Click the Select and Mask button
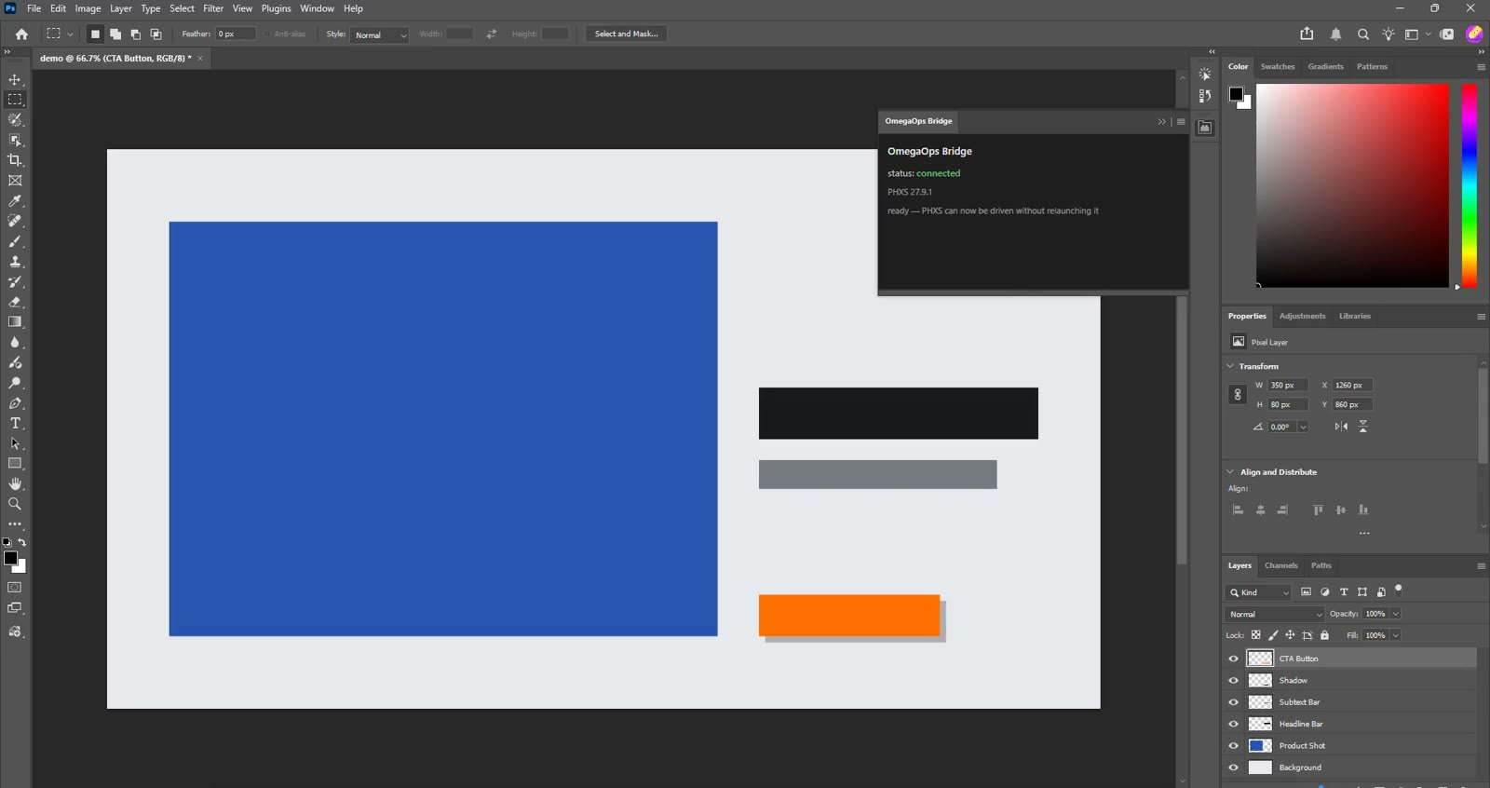The image size is (1490, 788). [x=626, y=34]
